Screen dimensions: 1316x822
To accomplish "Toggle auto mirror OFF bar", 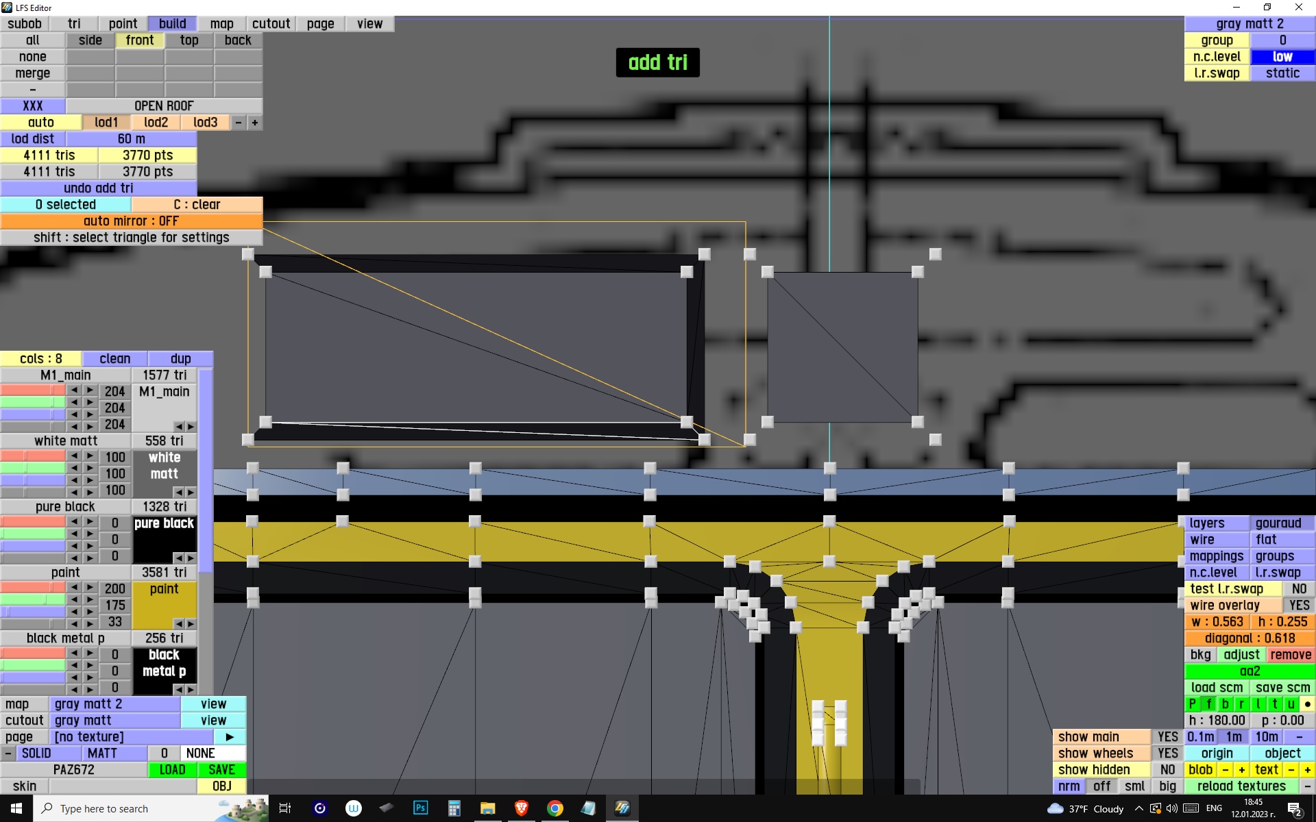I will [x=131, y=221].
